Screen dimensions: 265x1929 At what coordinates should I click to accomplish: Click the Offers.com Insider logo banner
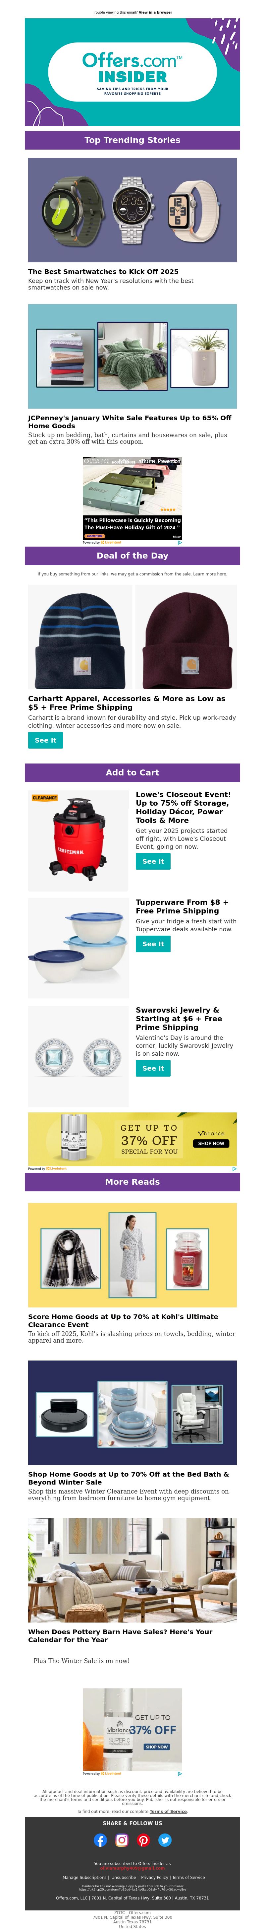[132, 72]
